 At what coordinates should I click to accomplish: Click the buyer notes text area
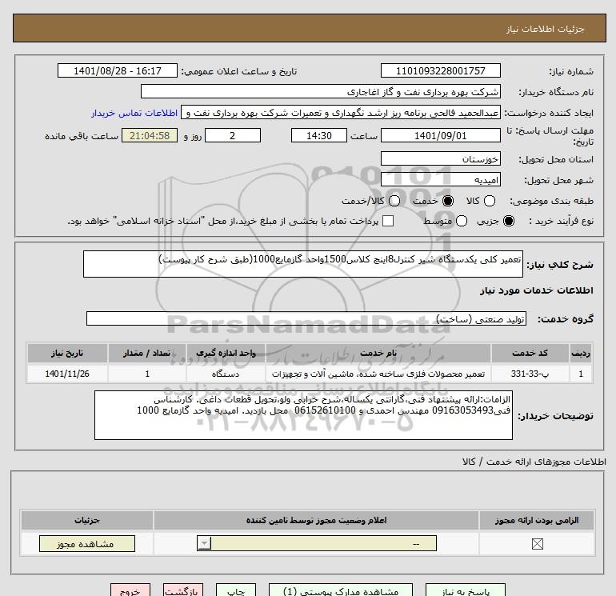tap(303, 415)
